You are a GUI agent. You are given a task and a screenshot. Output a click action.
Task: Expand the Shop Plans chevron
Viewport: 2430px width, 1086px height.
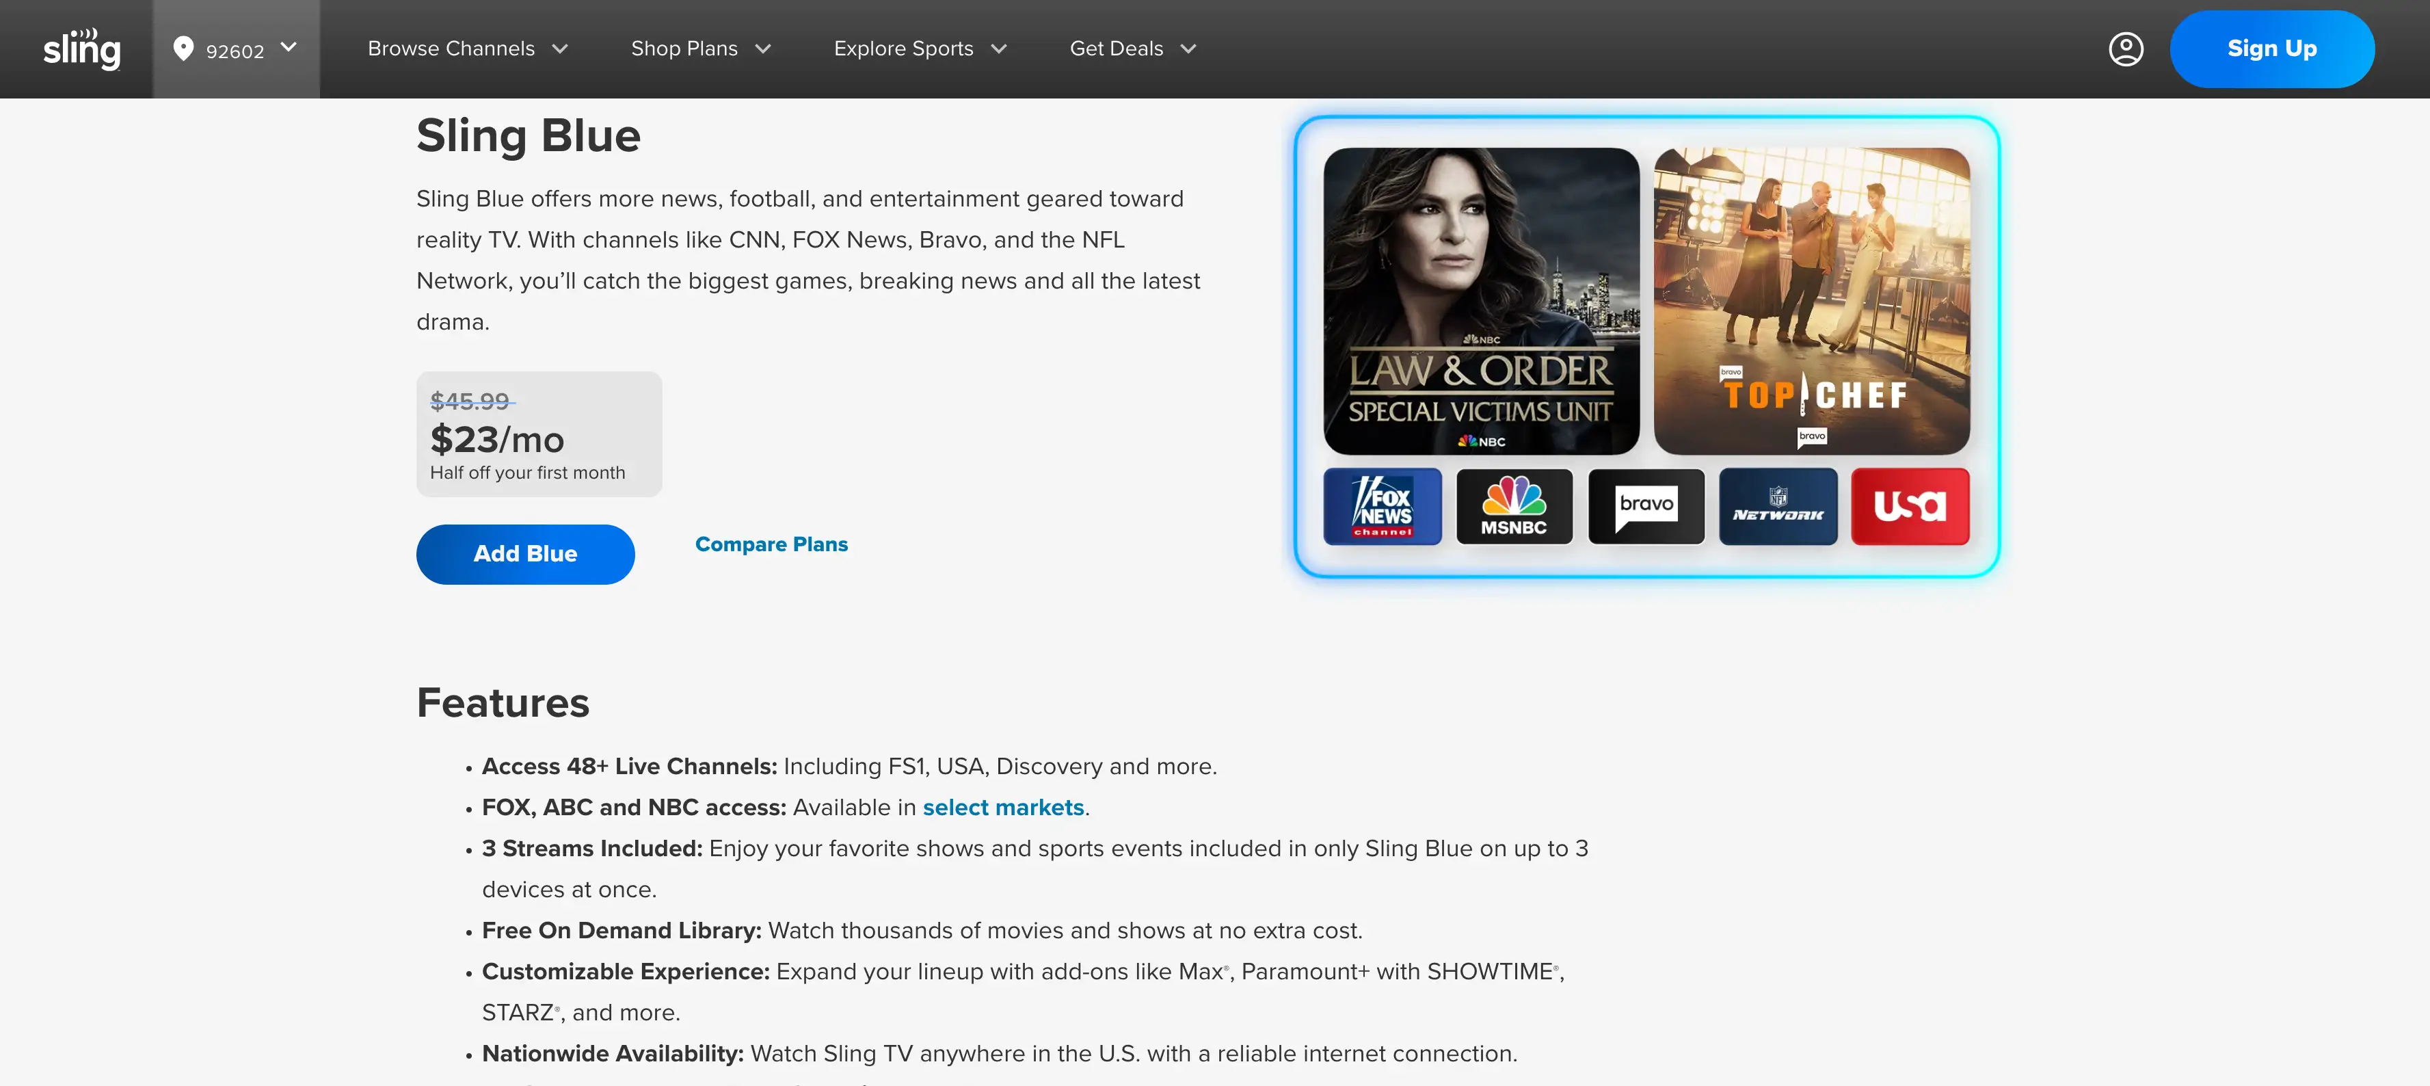[x=763, y=49]
